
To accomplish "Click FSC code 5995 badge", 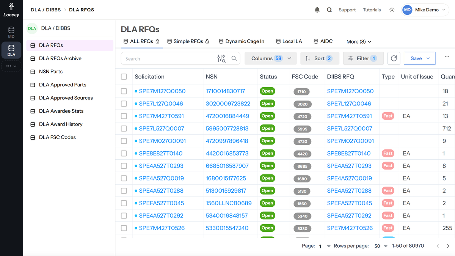I will click(302, 129).
